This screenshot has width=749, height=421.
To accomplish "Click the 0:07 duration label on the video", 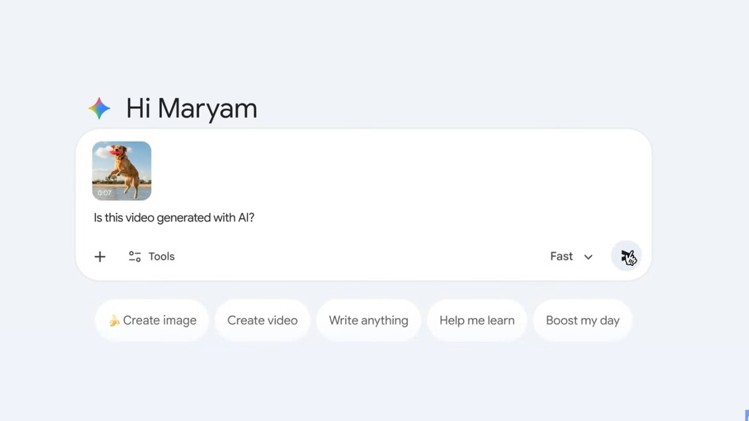I will [x=105, y=193].
